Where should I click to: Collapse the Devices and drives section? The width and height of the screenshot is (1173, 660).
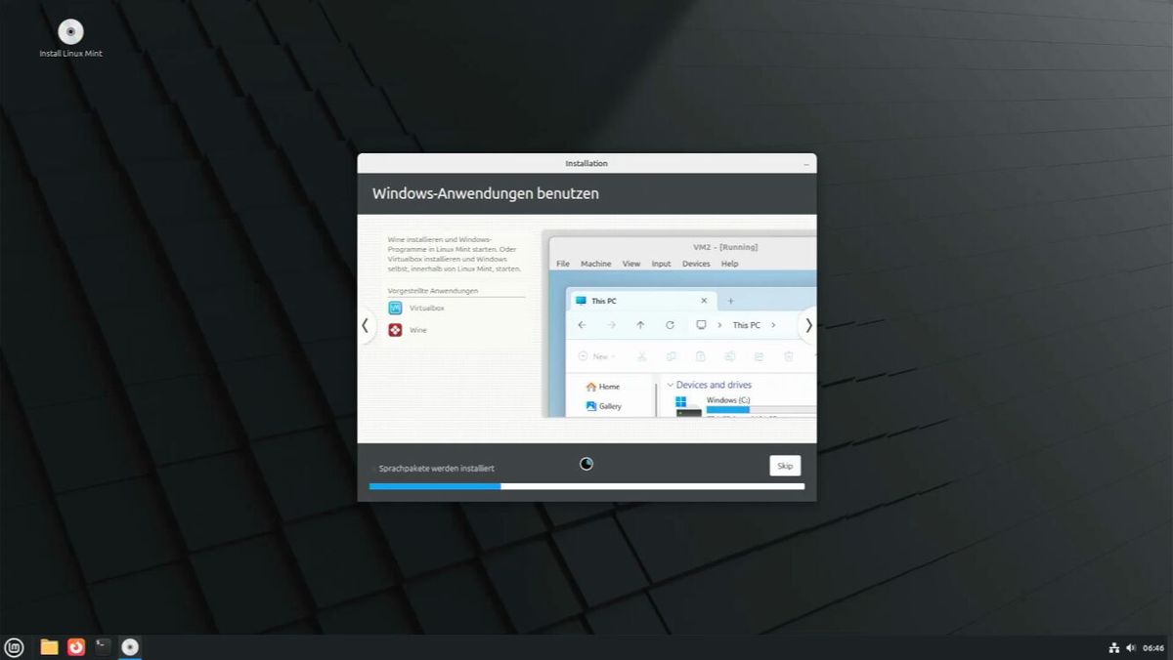click(670, 385)
